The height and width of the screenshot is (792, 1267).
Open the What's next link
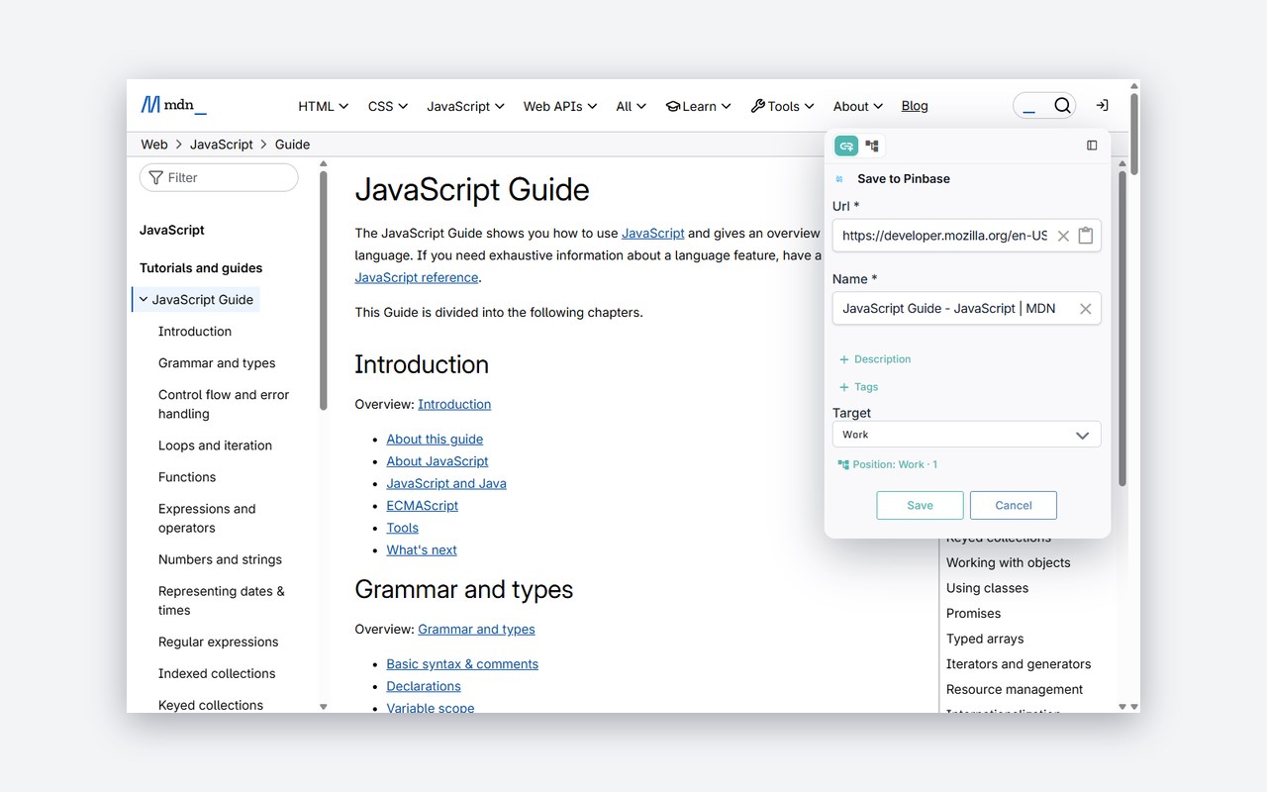[x=422, y=549]
